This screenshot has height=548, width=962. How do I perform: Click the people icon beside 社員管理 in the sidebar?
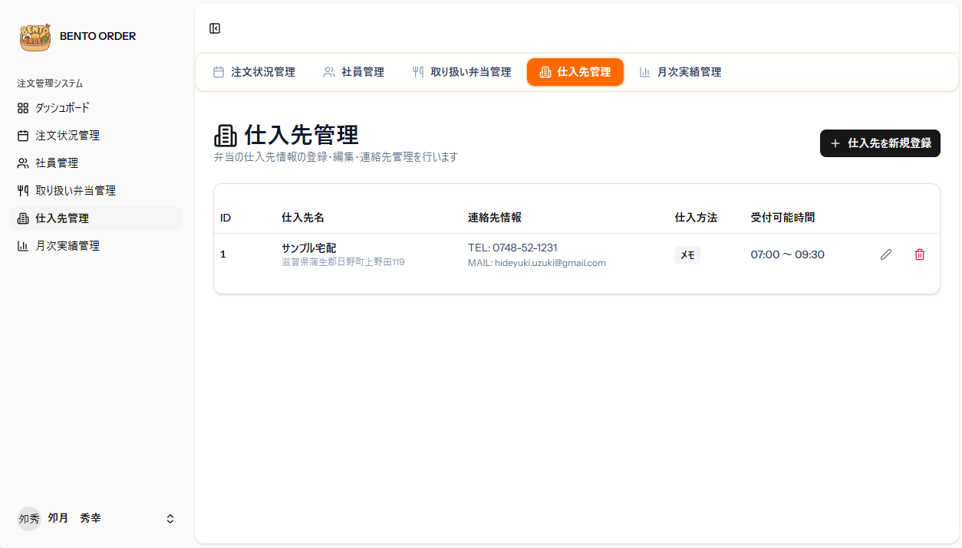point(23,163)
